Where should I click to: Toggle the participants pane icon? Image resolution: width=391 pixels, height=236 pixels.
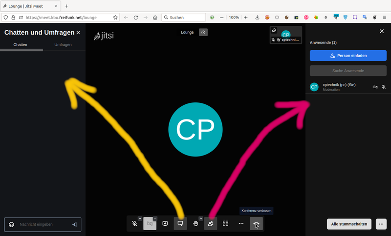[211, 224]
